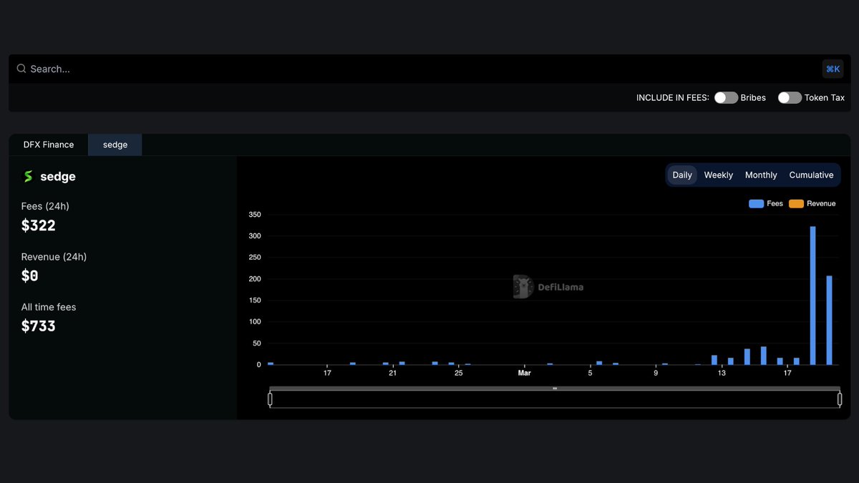Click the All time fees label
Viewport: 859px width, 483px height.
[49, 307]
